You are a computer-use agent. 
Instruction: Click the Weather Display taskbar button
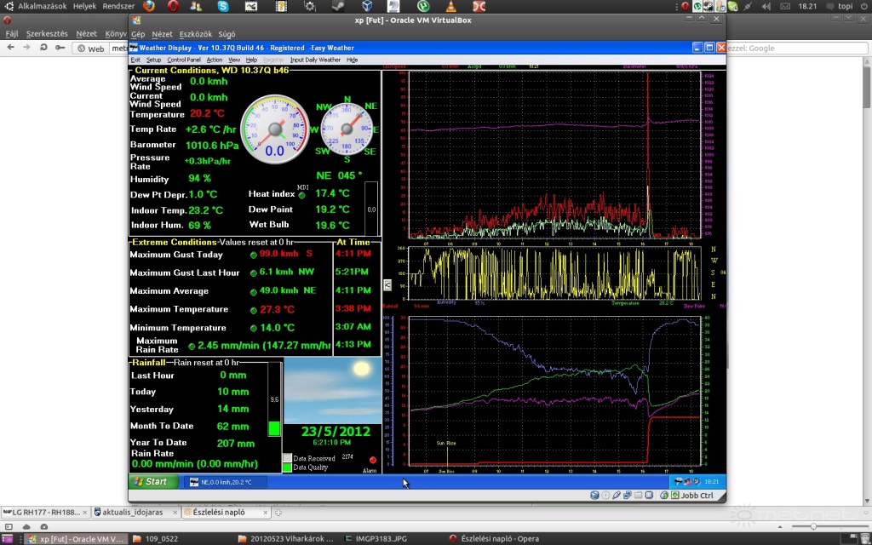[226, 482]
